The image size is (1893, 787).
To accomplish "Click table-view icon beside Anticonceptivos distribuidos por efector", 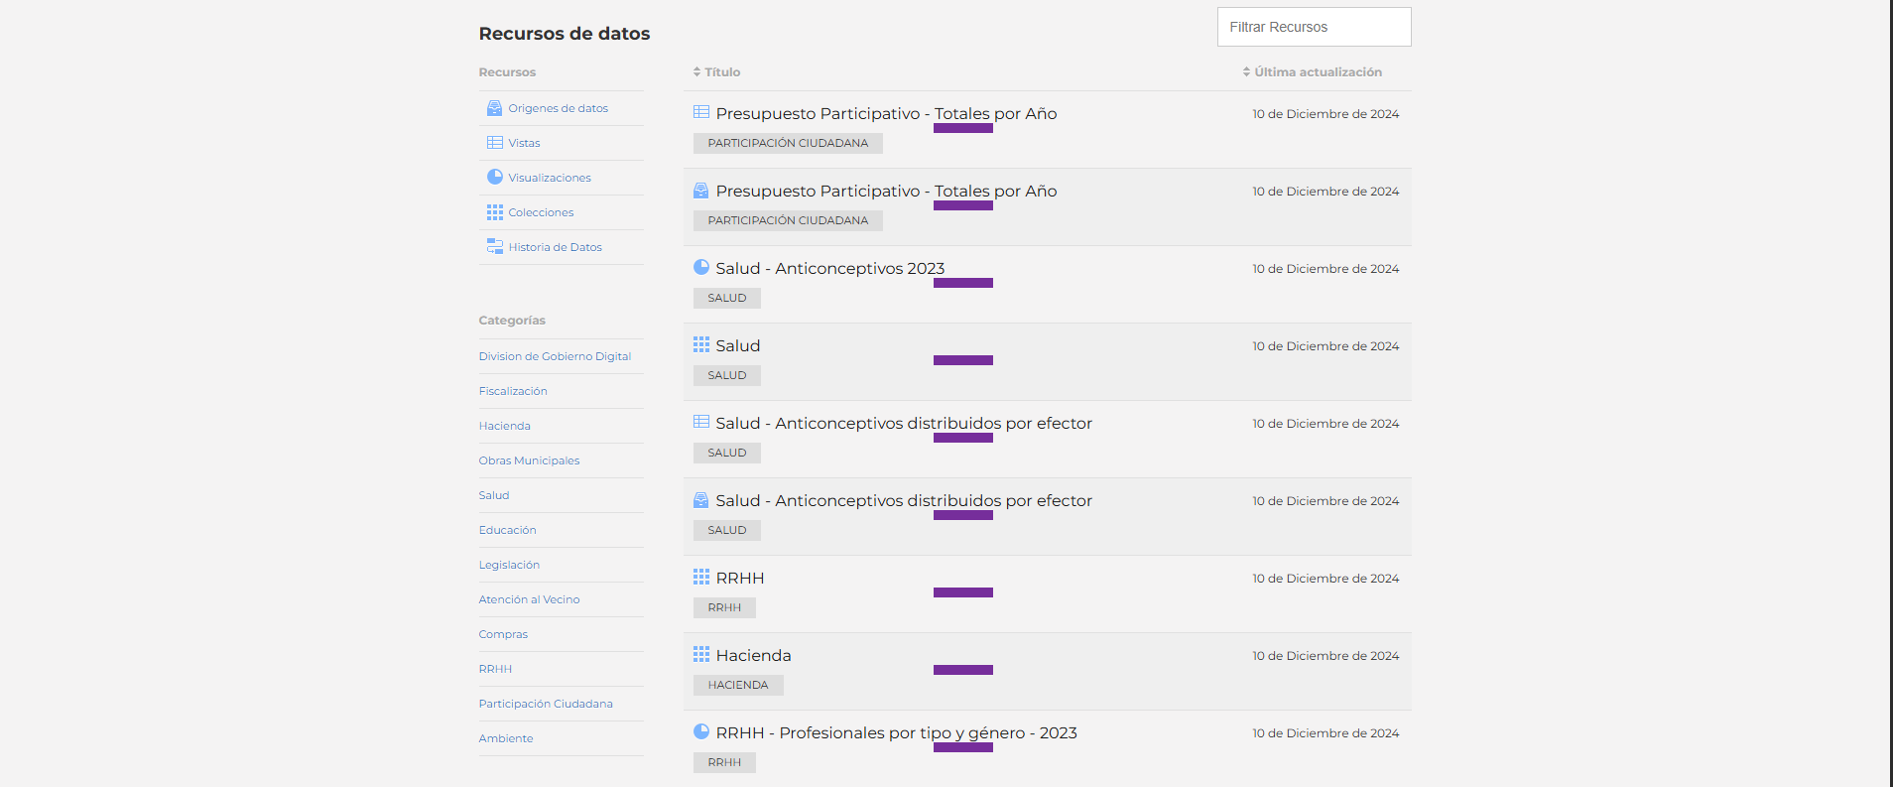I will [x=701, y=422].
